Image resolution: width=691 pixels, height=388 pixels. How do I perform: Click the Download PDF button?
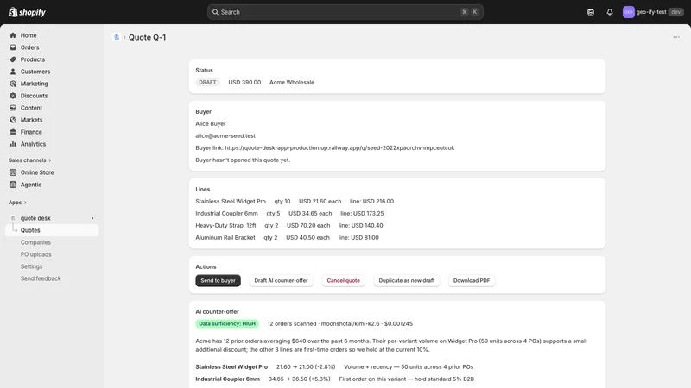(472, 281)
